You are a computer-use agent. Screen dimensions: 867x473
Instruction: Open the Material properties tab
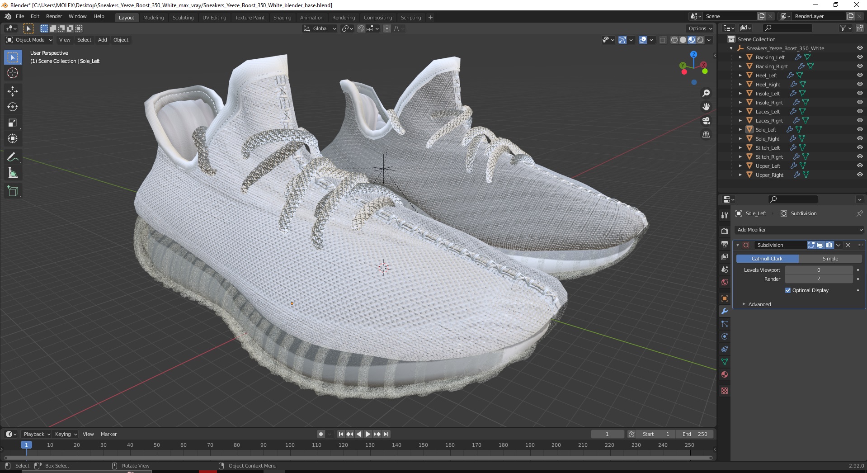click(x=725, y=374)
